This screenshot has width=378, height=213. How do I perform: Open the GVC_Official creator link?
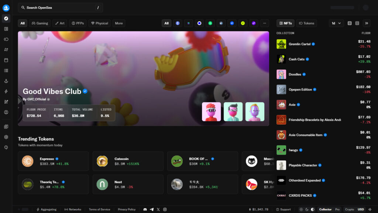tap(37, 99)
